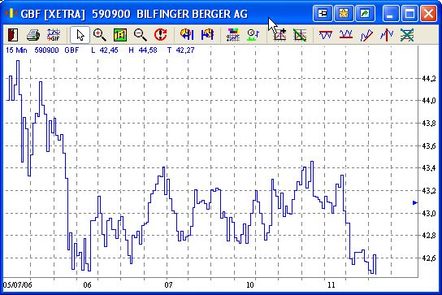Click the exit door icon in the toolbar
The image size is (442, 295).
click(13, 35)
